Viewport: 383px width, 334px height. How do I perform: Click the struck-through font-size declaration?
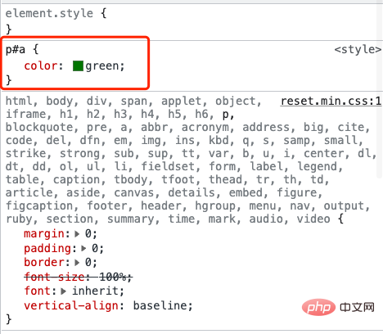pos(79,277)
